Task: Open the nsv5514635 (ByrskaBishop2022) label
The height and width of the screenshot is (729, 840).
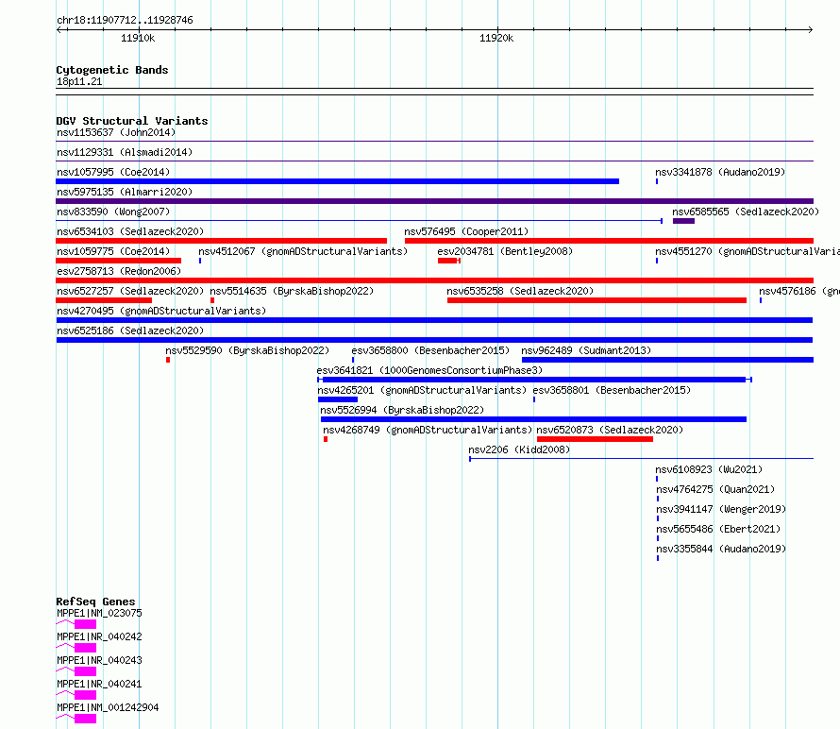Action: (x=292, y=291)
